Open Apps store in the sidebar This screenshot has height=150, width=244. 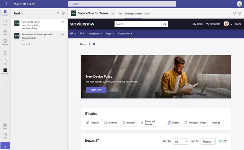5,126
